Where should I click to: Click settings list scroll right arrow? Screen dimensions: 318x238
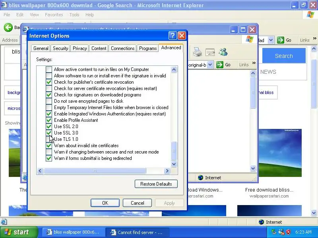point(167,171)
